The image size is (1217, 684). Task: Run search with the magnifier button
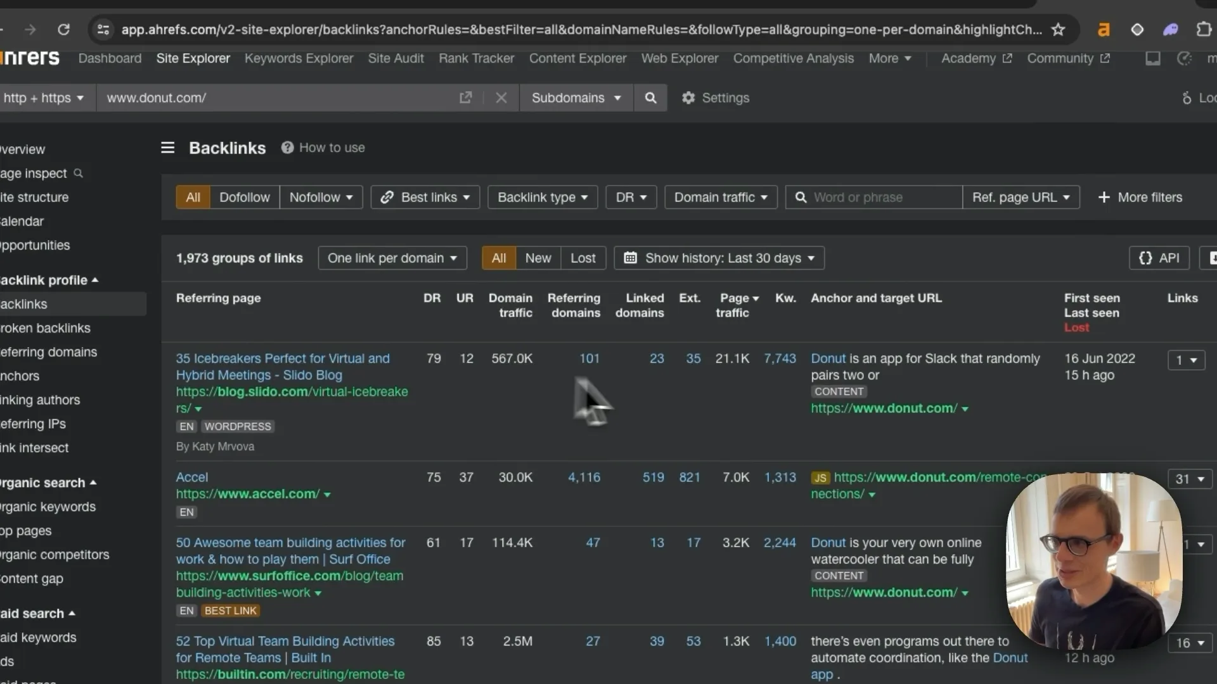(650, 98)
